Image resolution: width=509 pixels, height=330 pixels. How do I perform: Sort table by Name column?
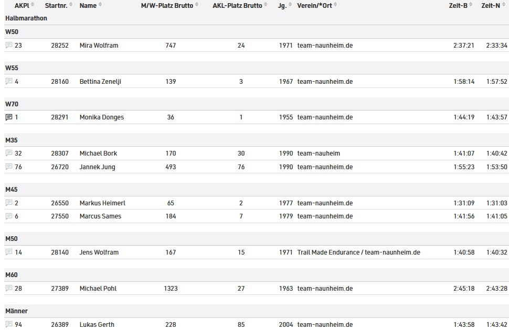pos(91,6)
